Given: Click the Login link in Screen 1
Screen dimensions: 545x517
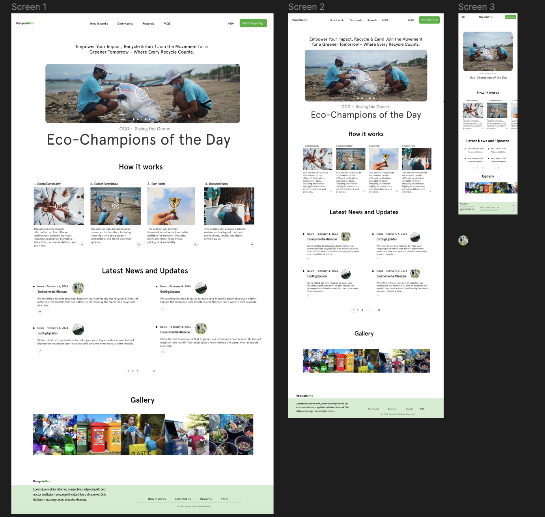Looking at the screenshot, I should point(230,23).
